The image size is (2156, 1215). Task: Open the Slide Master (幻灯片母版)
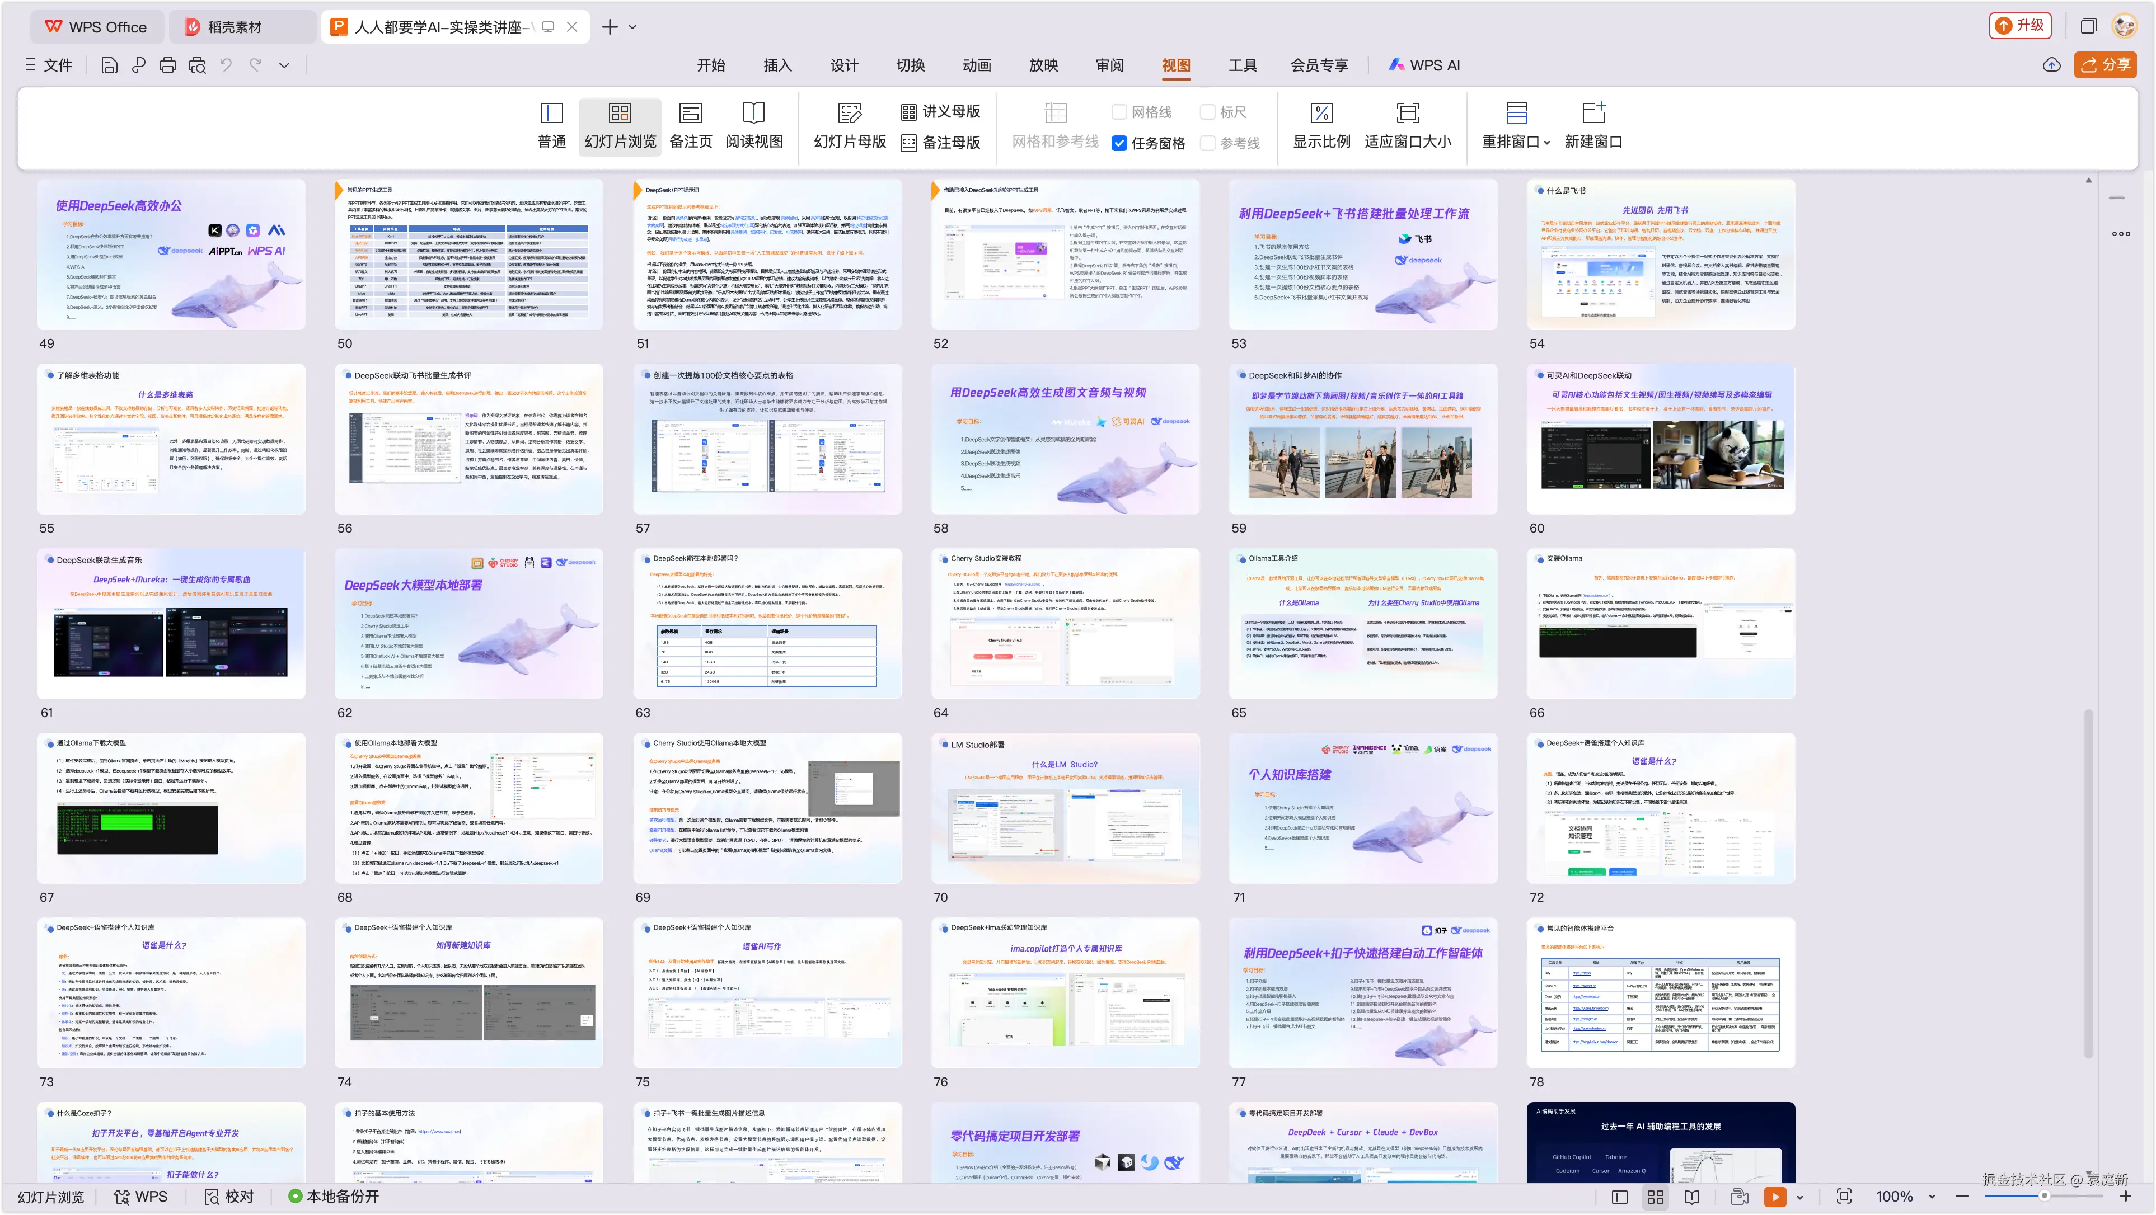click(x=850, y=125)
